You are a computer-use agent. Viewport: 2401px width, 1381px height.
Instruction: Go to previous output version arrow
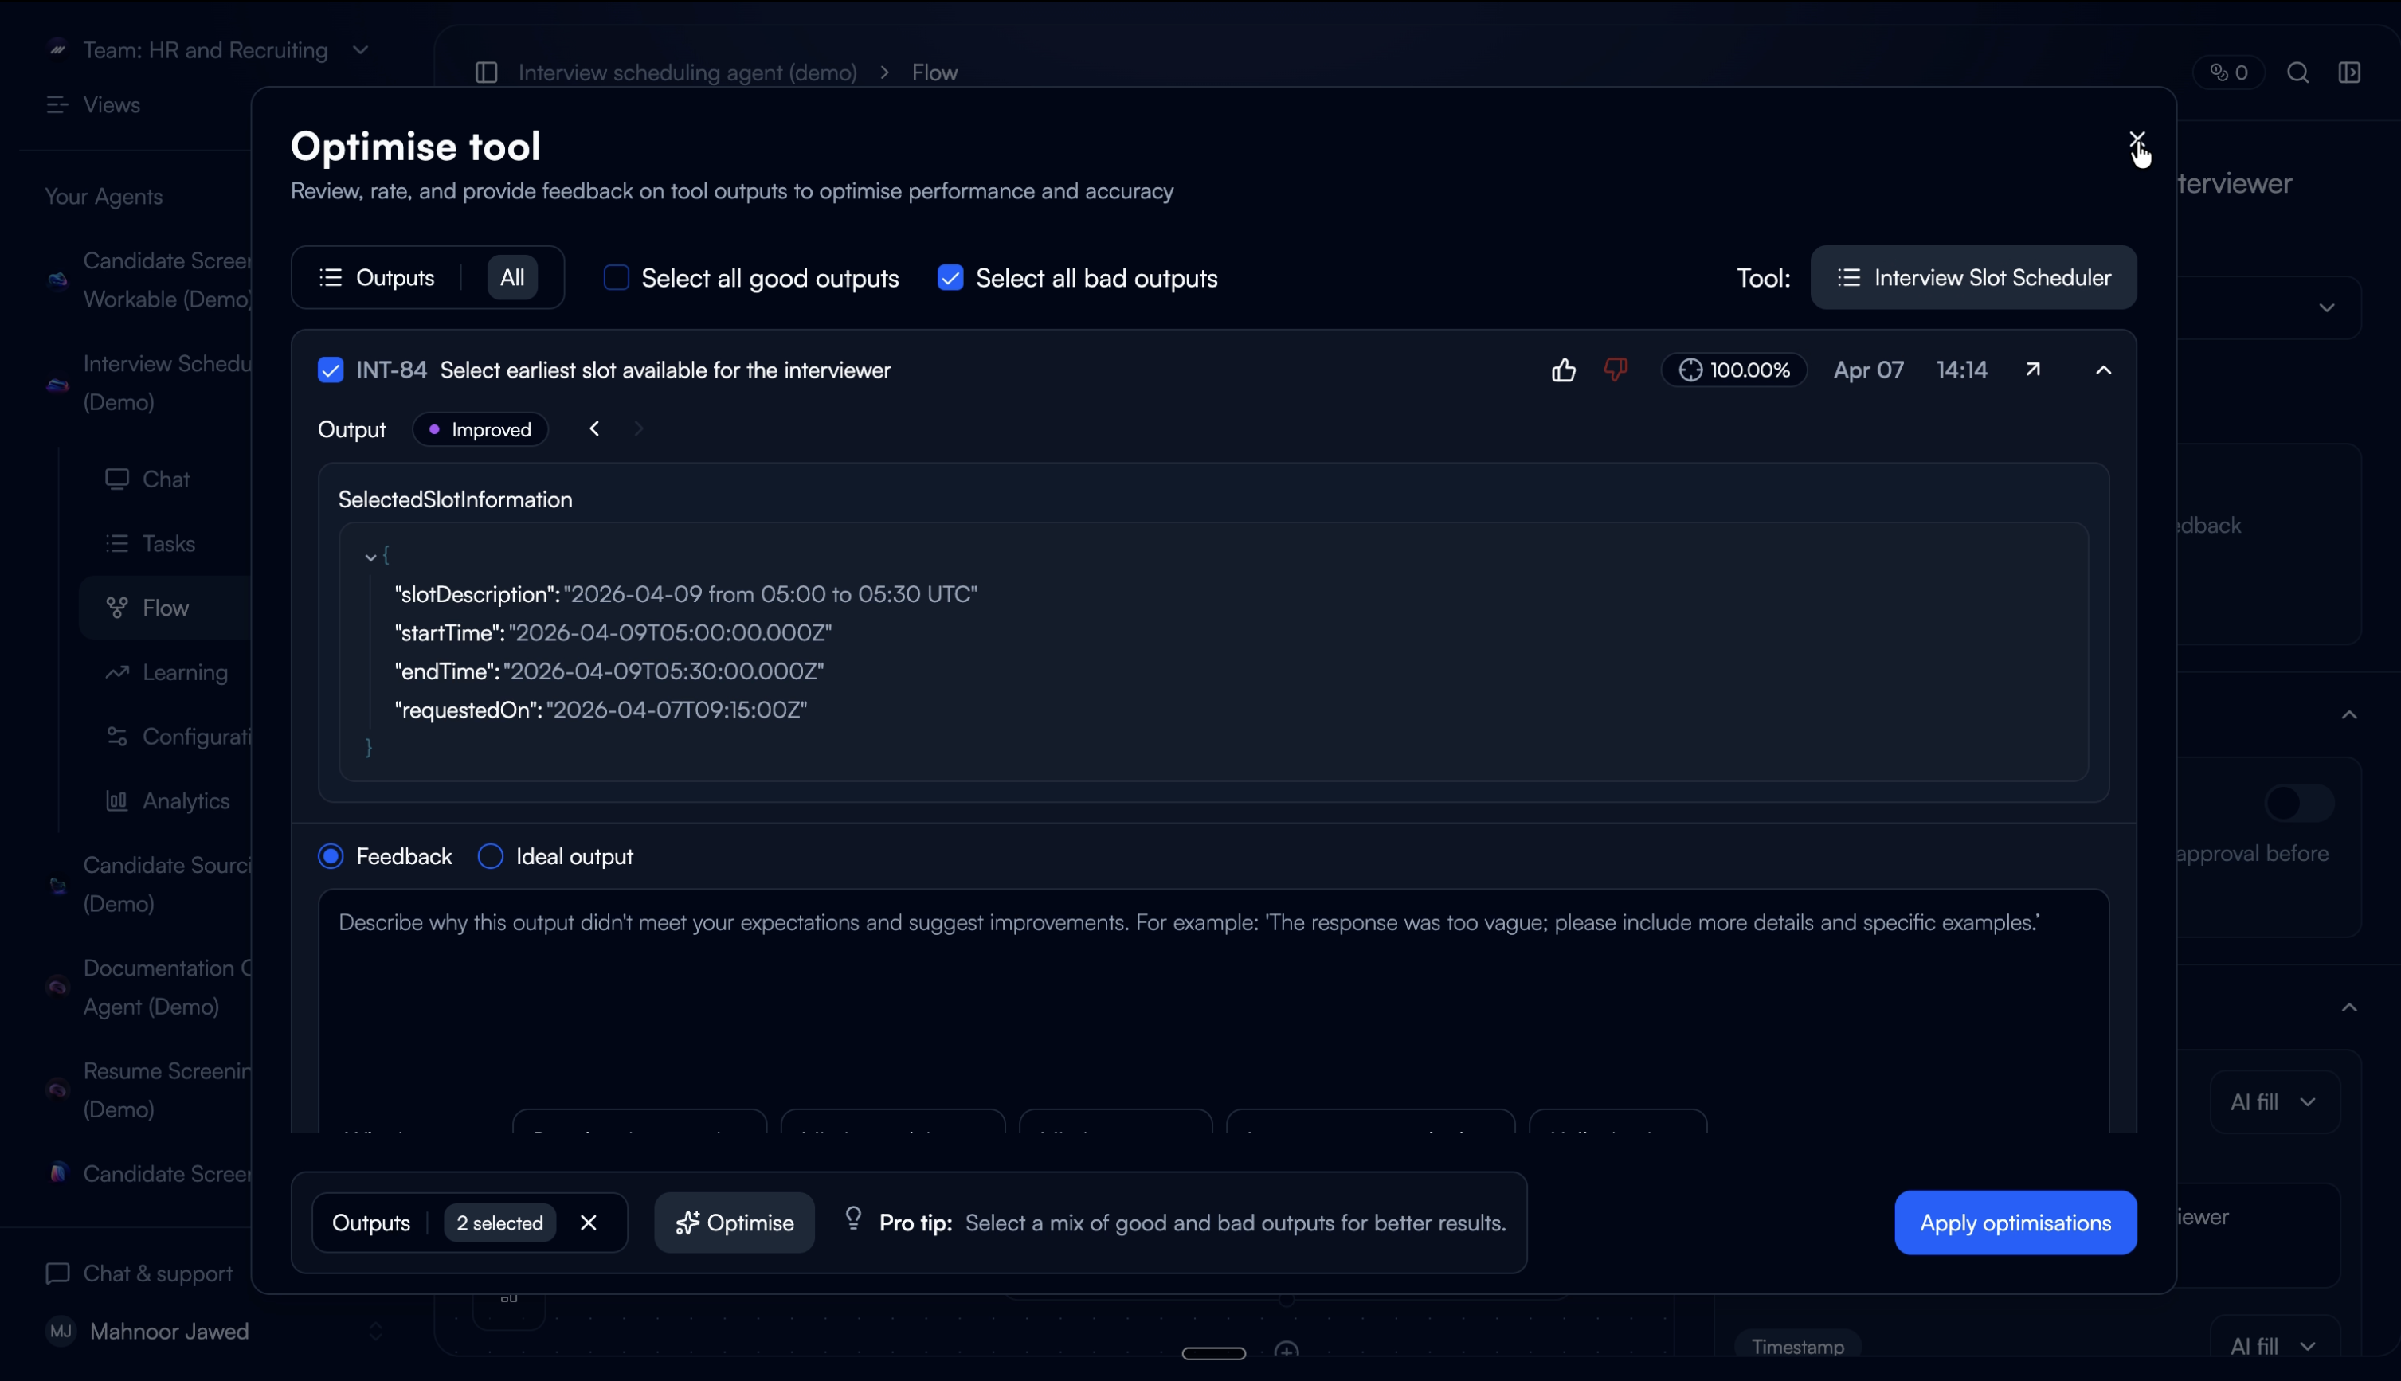pyautogui.click(x=595, y=429)
